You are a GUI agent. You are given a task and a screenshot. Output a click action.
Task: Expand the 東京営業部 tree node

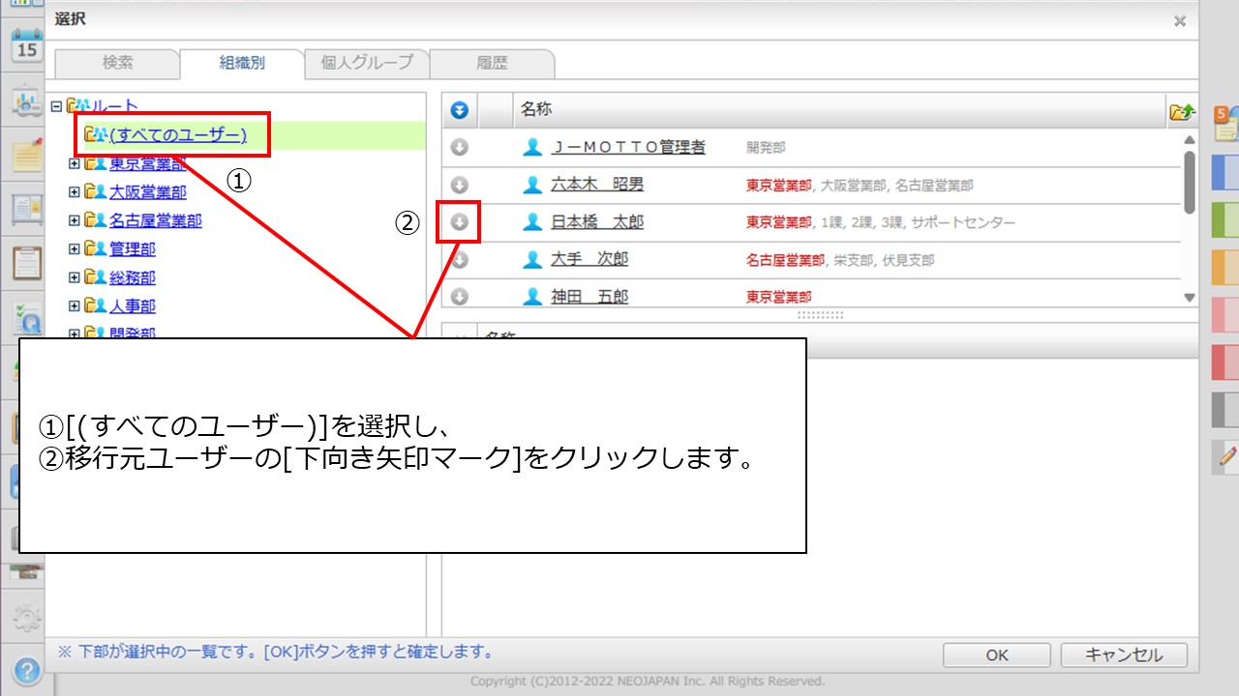pyautogui.click(x=75, y=164)
